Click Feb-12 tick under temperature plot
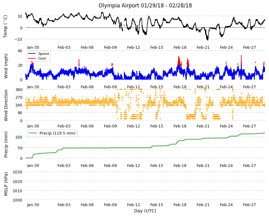Image resolution: width=269 pixels, height=216 pixels. click(x=134, y=48)
